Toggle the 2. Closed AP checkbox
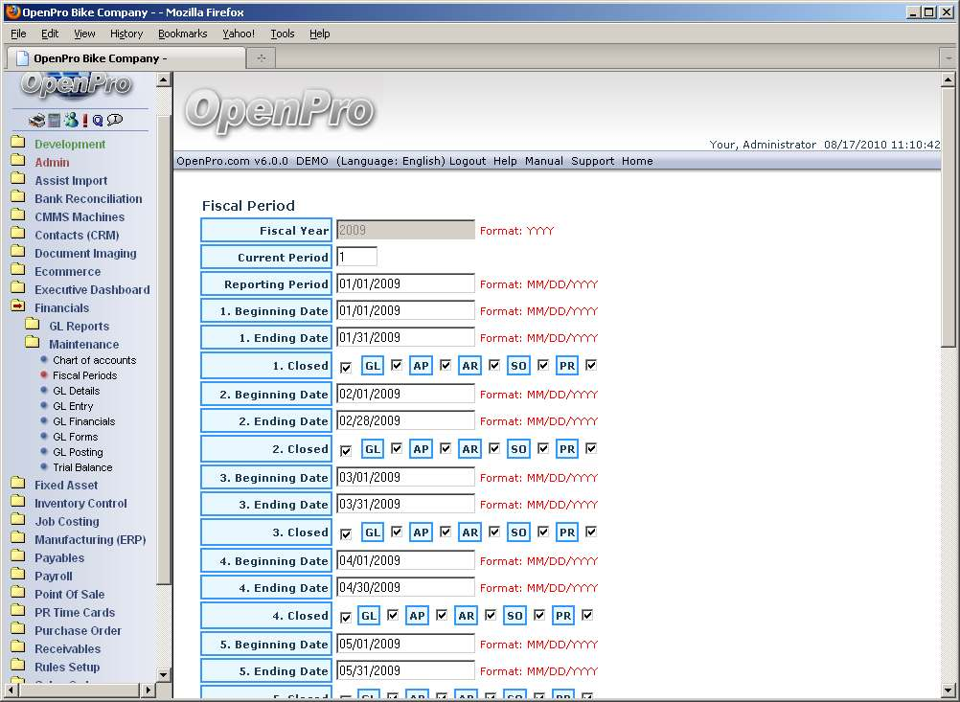960x702 pixels. tap(446, 448)
